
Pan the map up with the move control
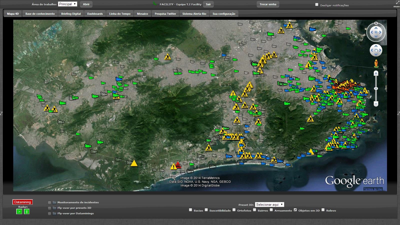376,46
